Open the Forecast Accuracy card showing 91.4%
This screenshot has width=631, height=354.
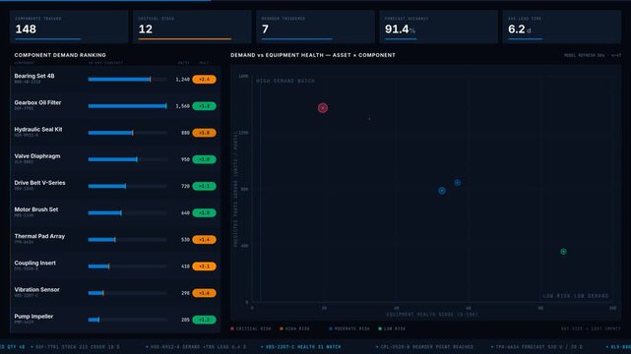pyautogui.click(x=438, y=27)
